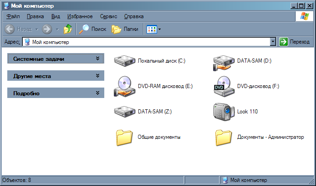Click the DVD-RAM дисковод (E:) label
Image resolution: width=316 pixels, height=186 pixels.
[x=165, y=86]
